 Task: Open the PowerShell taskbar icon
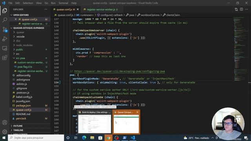[x=125, y=137]
